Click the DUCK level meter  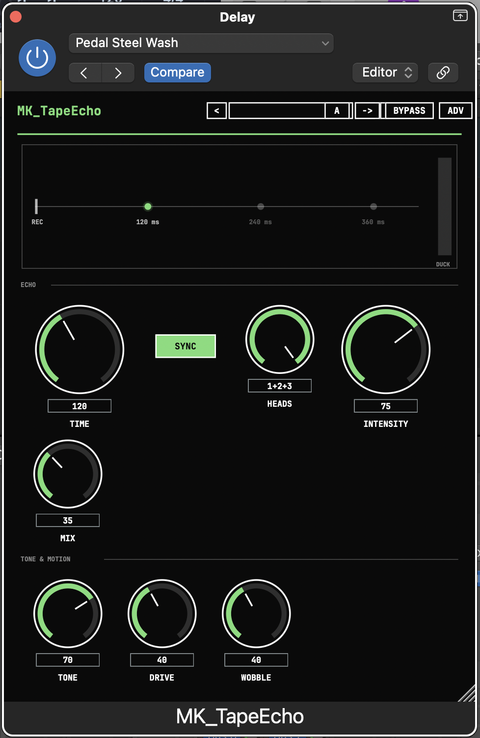(x=445, y=207)
